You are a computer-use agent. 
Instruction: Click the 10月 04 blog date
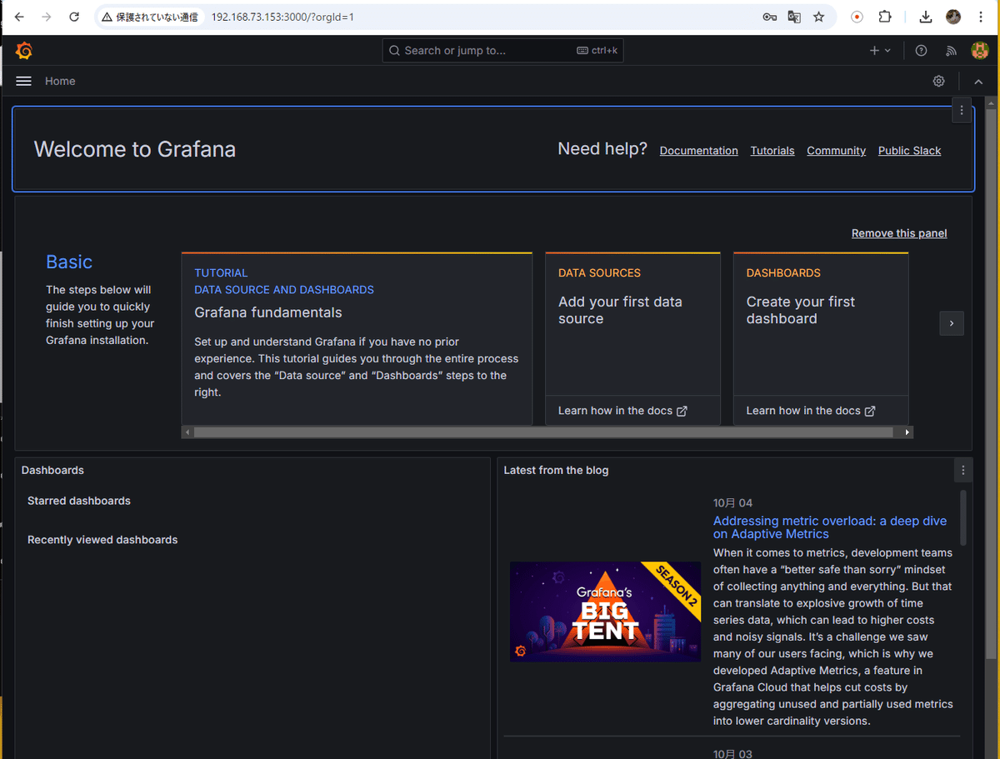point(732,503)
